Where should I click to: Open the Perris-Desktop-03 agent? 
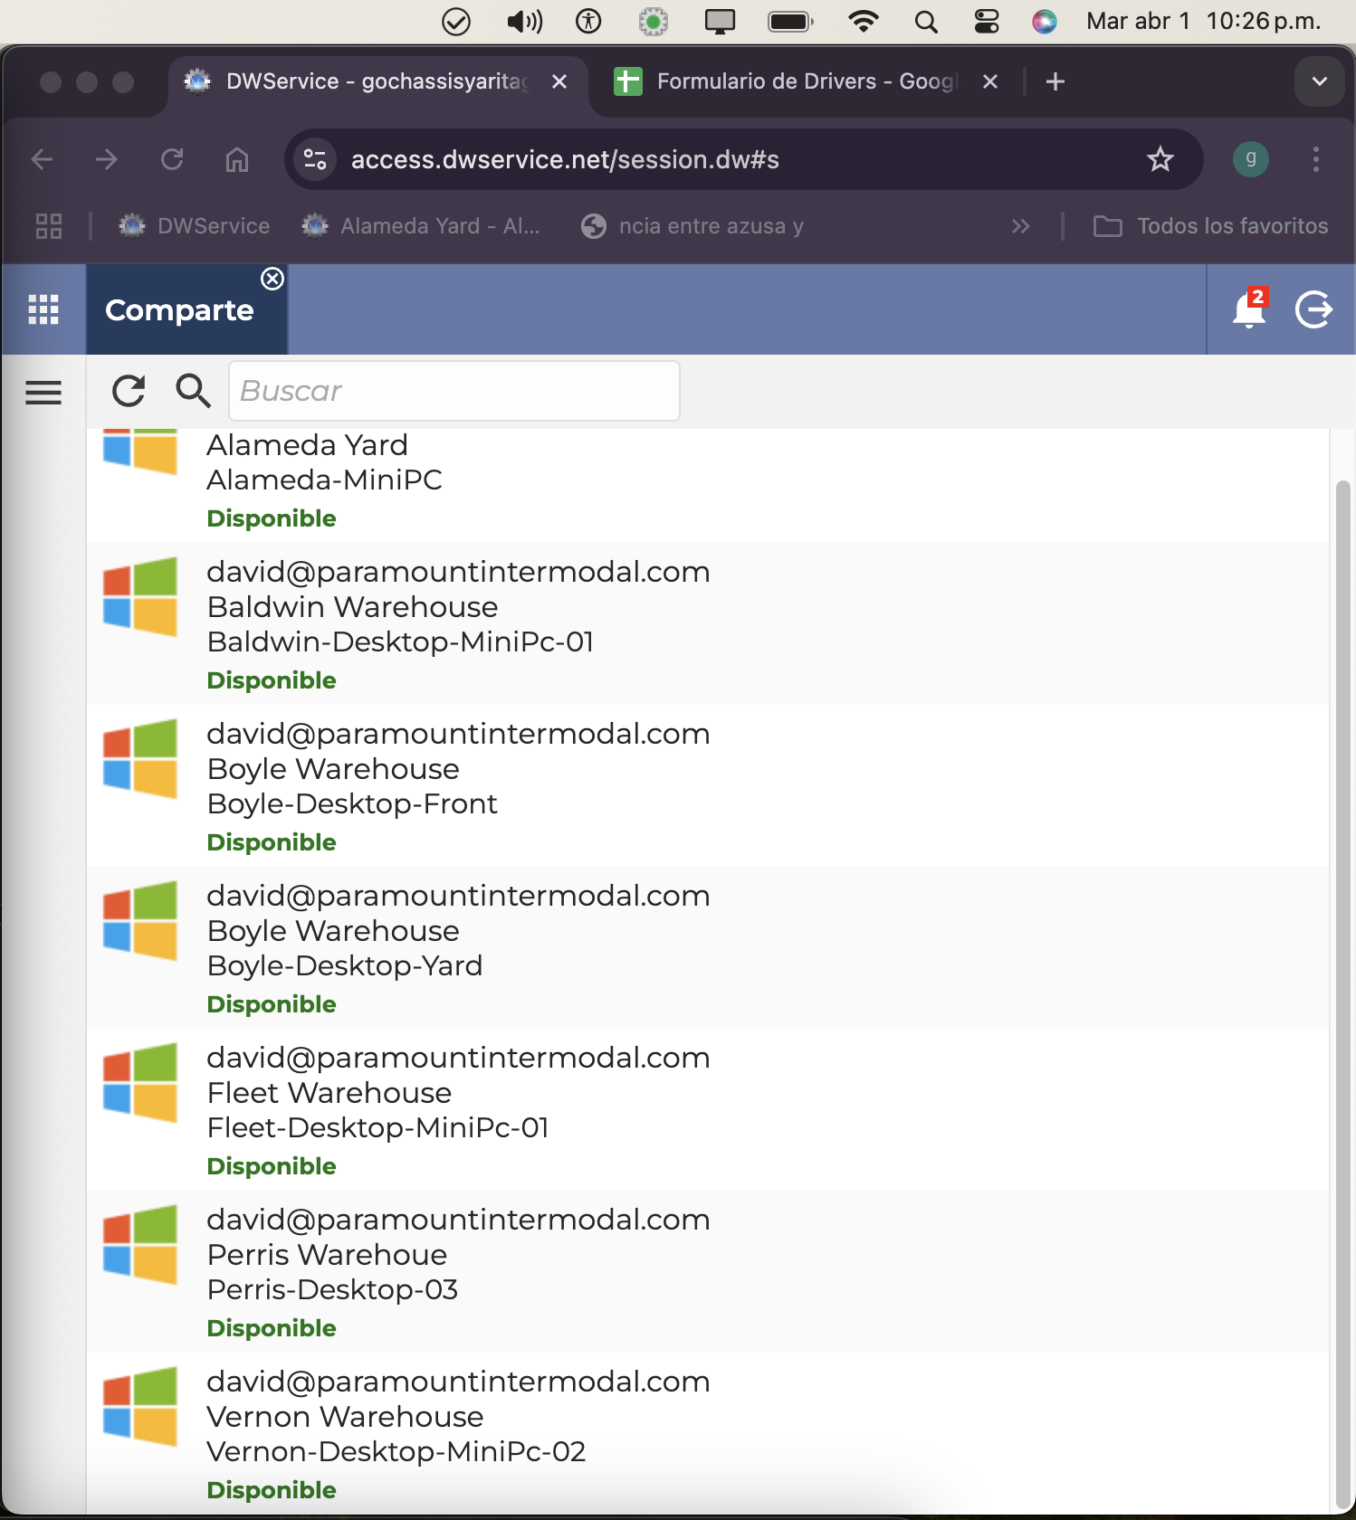pos(708,1272)
